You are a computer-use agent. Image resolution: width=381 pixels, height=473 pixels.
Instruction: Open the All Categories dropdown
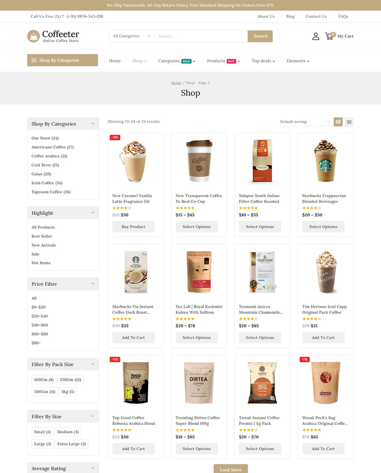pyautogui.click(x=131, y=36)
